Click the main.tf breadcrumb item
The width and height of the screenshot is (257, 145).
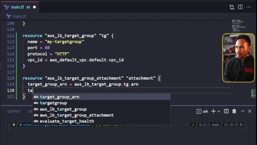tap(19, 17)
